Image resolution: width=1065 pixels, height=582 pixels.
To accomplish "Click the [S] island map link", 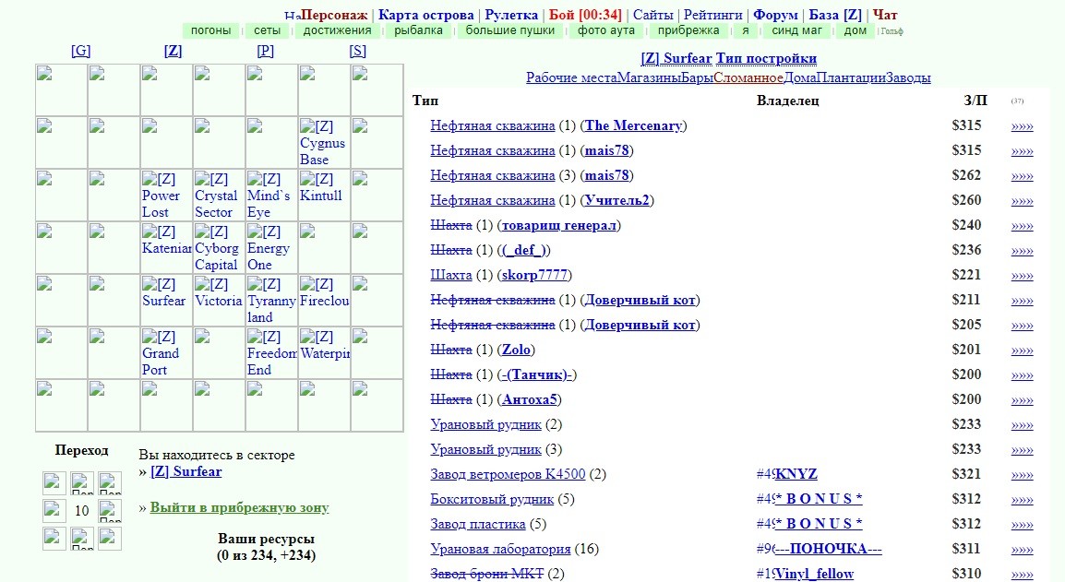I will [x=358, y=51].
